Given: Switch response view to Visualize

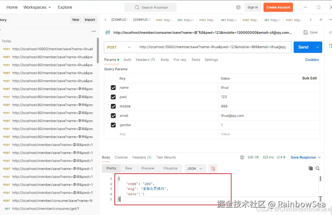Looking at the screenshot, I should tap(170, 168).
